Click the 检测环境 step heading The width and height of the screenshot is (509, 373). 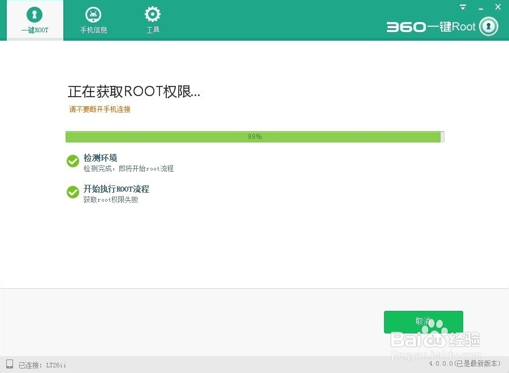100,158
